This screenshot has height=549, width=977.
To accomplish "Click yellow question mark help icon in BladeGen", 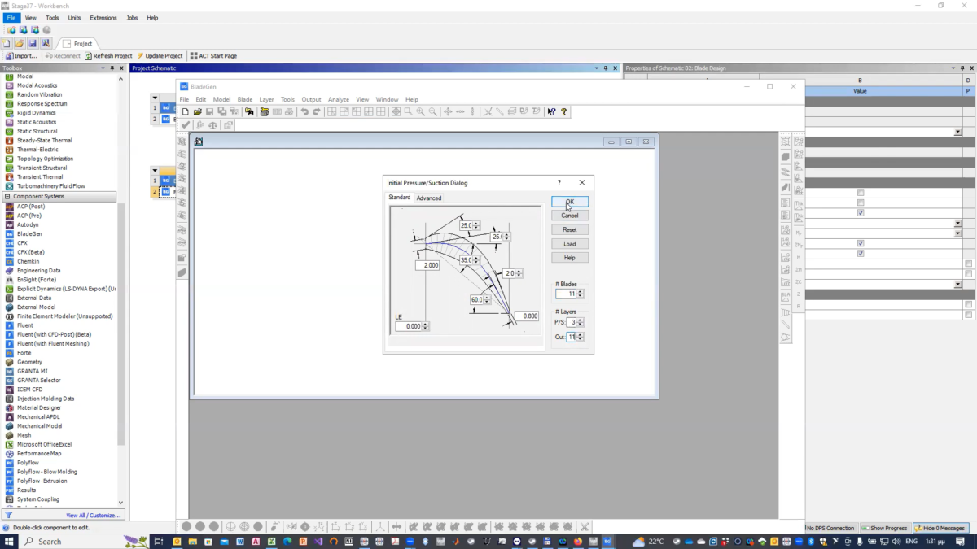I will point(563,111).
